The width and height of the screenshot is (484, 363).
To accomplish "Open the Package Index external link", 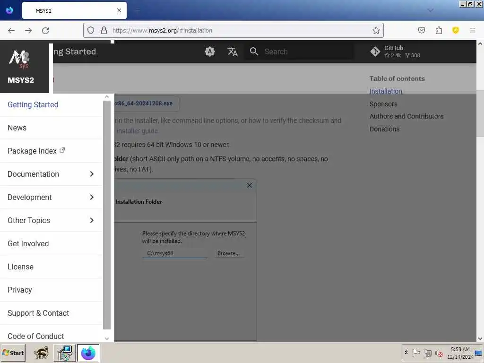I will point(36,151).
